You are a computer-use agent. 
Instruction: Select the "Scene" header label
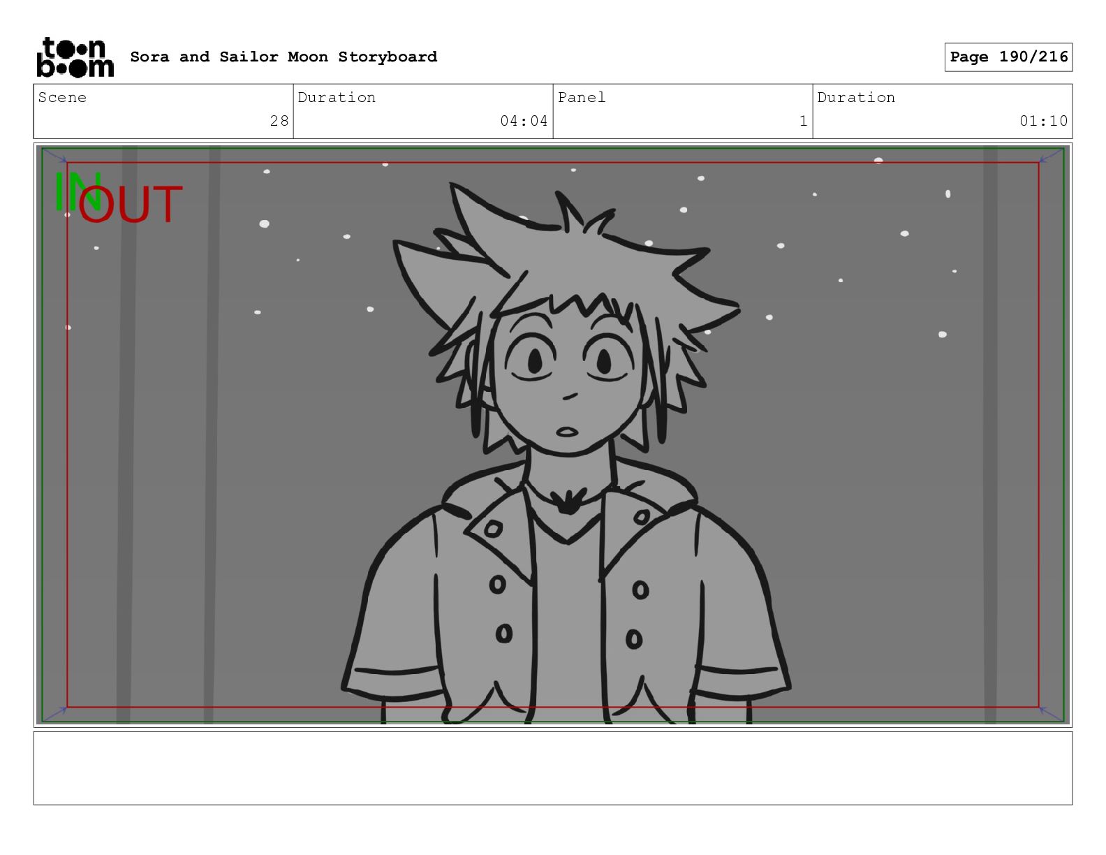pos(62,98)
